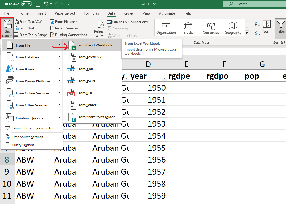Click From XML menu entry
The height and width of the screenshot is (204, 286).
point(85,69)
